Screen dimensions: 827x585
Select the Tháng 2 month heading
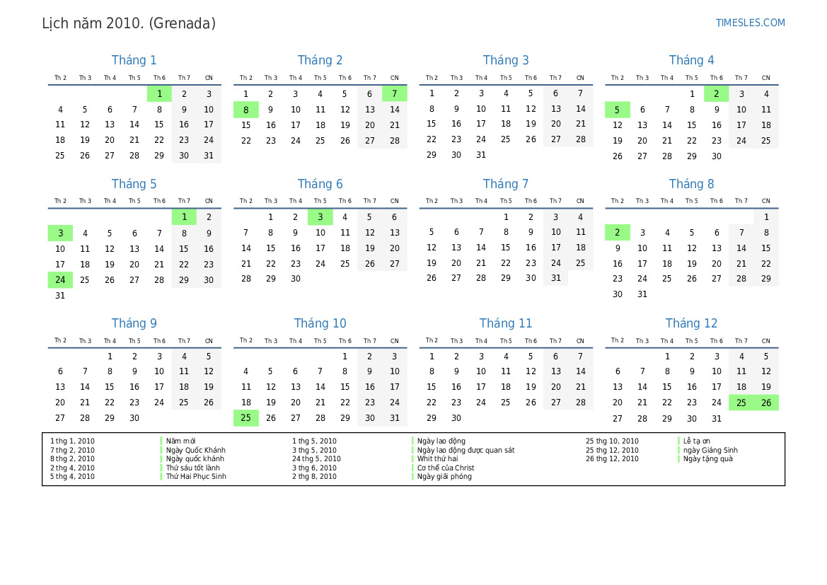(x=320, y=60)
